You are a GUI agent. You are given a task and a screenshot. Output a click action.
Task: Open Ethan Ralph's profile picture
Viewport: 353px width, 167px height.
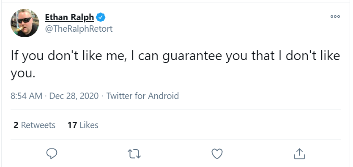pyautogui.click(x=25, y=23)
